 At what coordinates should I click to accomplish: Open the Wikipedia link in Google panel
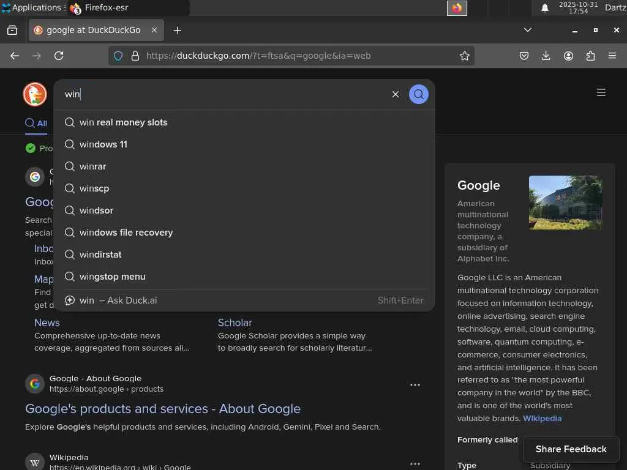point(543,419)
